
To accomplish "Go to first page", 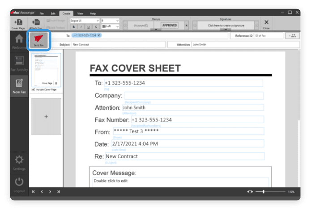I will [x=33, y=192].
